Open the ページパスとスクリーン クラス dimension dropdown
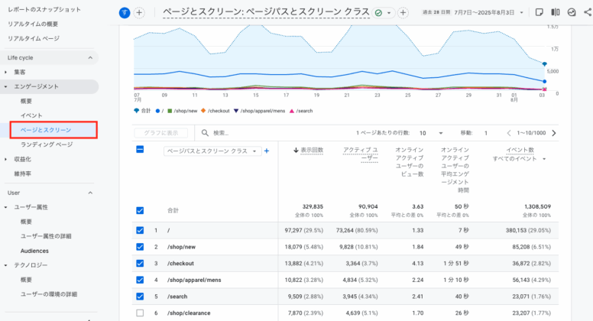The height and width of the screenshot is (321, 593). tap(212, 151)
